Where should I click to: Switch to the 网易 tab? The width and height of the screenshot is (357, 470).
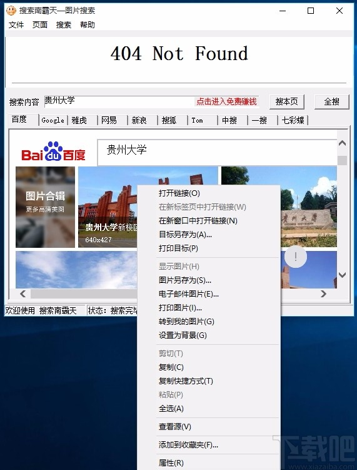[113, 120]
